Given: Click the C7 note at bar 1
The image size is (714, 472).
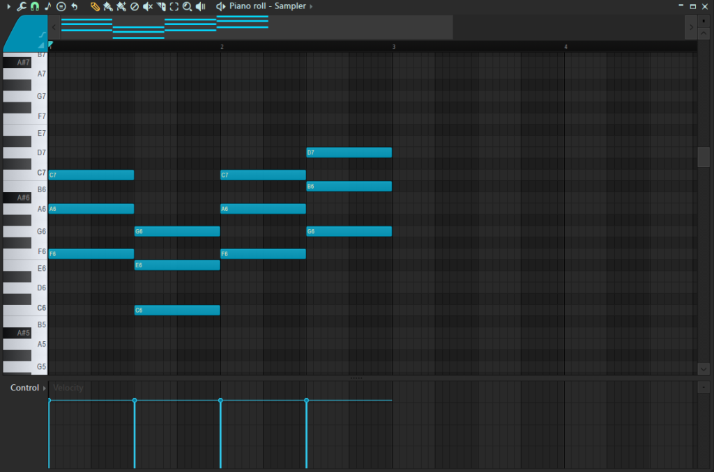Looking at the screenshot, I should click(x=91, y=175).
